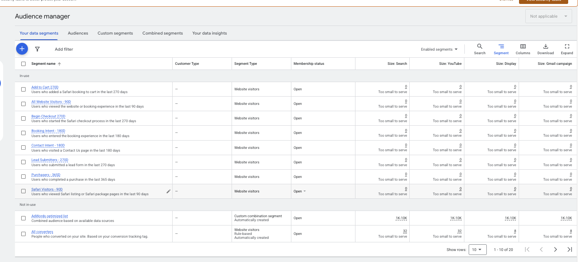Select the Add to Cart 270D row checkbox
The width and height of the screenshot is (578, 262).
tap(23, 89)
